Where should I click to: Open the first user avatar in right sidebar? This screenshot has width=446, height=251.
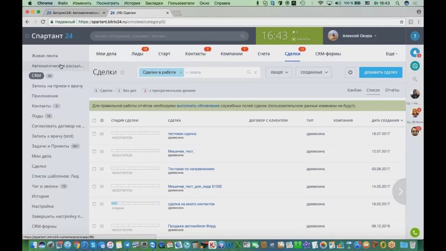pyautogui.click(x=415, y=94)
